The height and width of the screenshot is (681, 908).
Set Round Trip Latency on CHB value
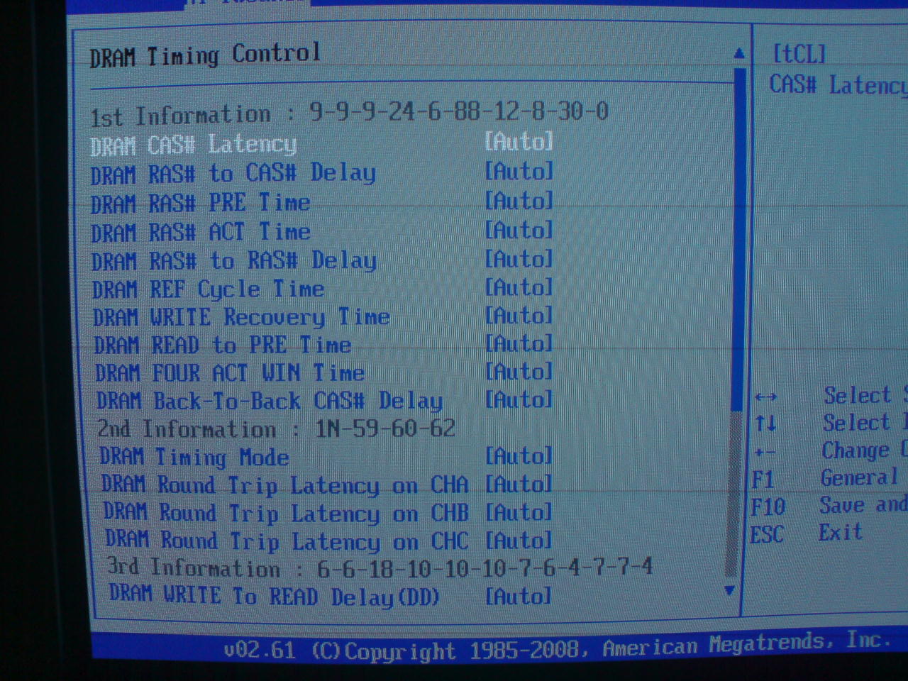(x=519, y=512)
